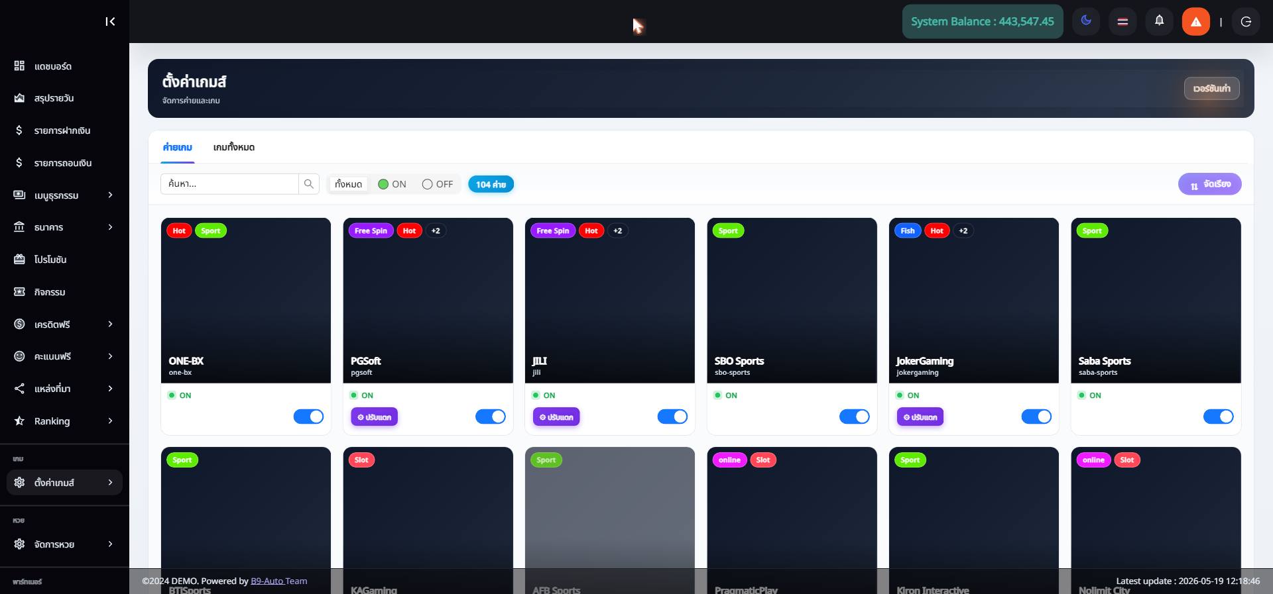Open the language flag selector
The width and height of the screenshot is (1273, 594).
(1122, 21)
